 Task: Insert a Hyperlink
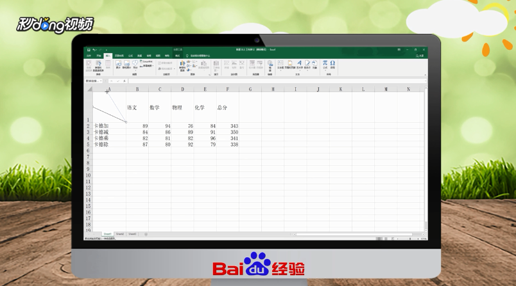[x=270, y=66]
